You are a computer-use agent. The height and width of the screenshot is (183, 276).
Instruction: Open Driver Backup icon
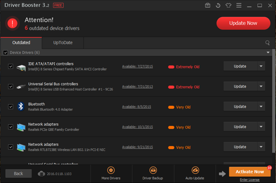[x=153, y=170]
